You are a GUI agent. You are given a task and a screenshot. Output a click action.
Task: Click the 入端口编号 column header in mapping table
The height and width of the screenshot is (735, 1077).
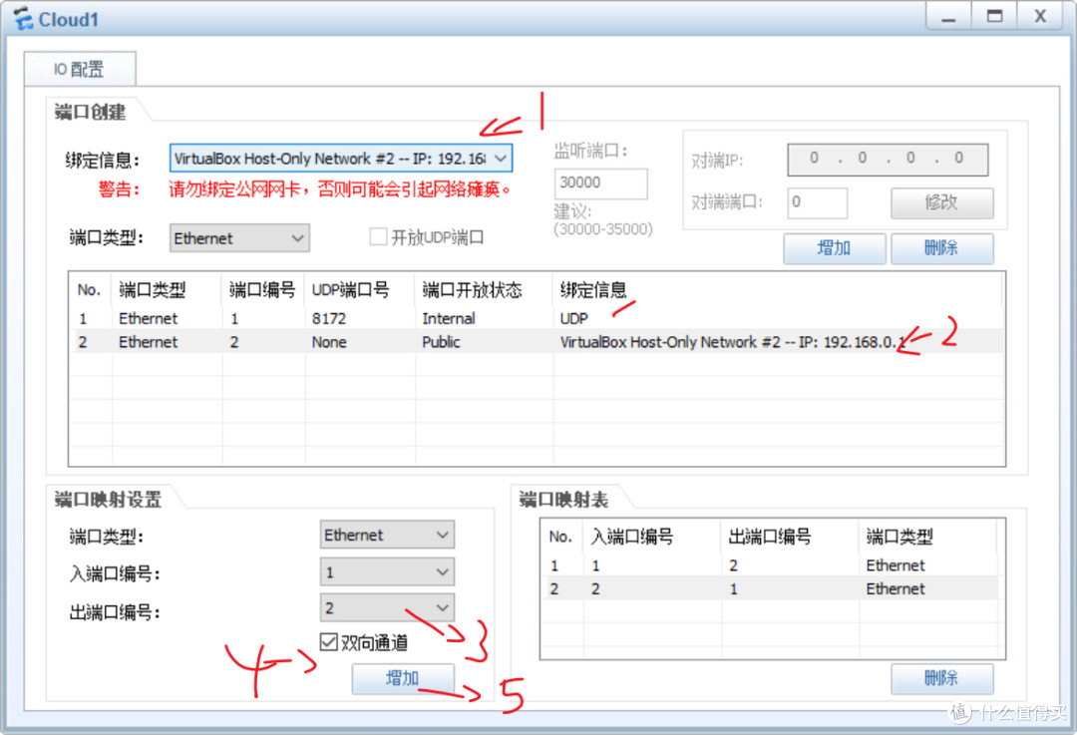pyautogui.click(x=652, y=537)
